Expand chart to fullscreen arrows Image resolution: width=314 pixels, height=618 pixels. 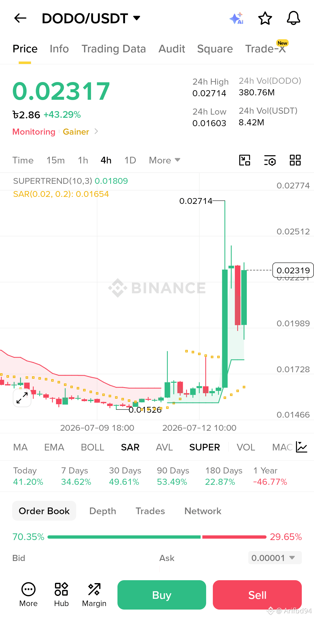coord(22,398)
